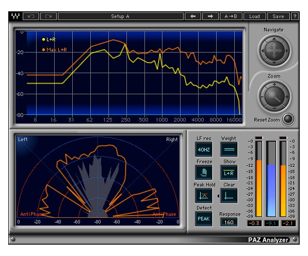Go to next preset with right arrow
This screenshot has width=308, height=256.
coord(210,16)
